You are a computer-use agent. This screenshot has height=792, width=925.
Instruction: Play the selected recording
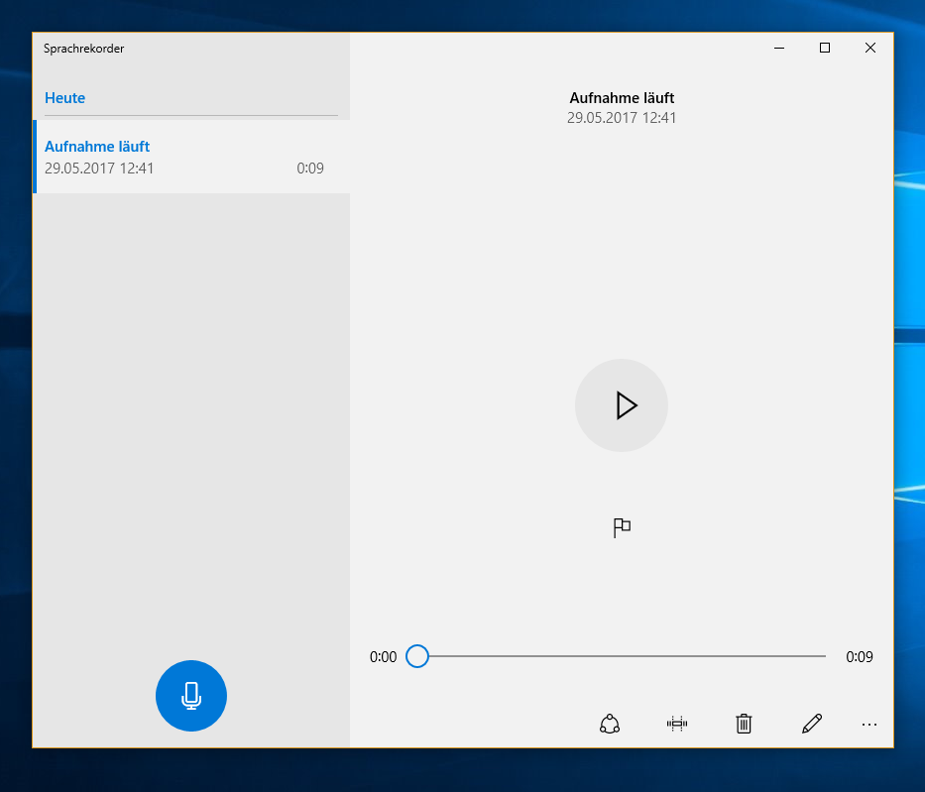click(622, 405)
